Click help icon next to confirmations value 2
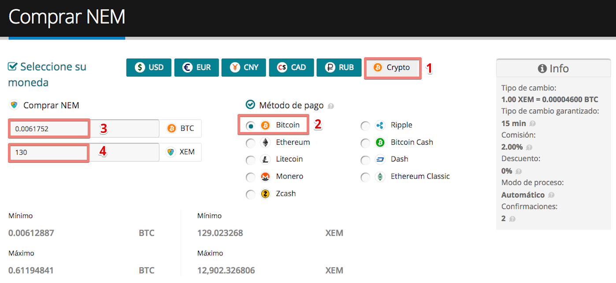The width and height of the screenshot is (616, 283). pyautogui.click(x=512, y=219)
